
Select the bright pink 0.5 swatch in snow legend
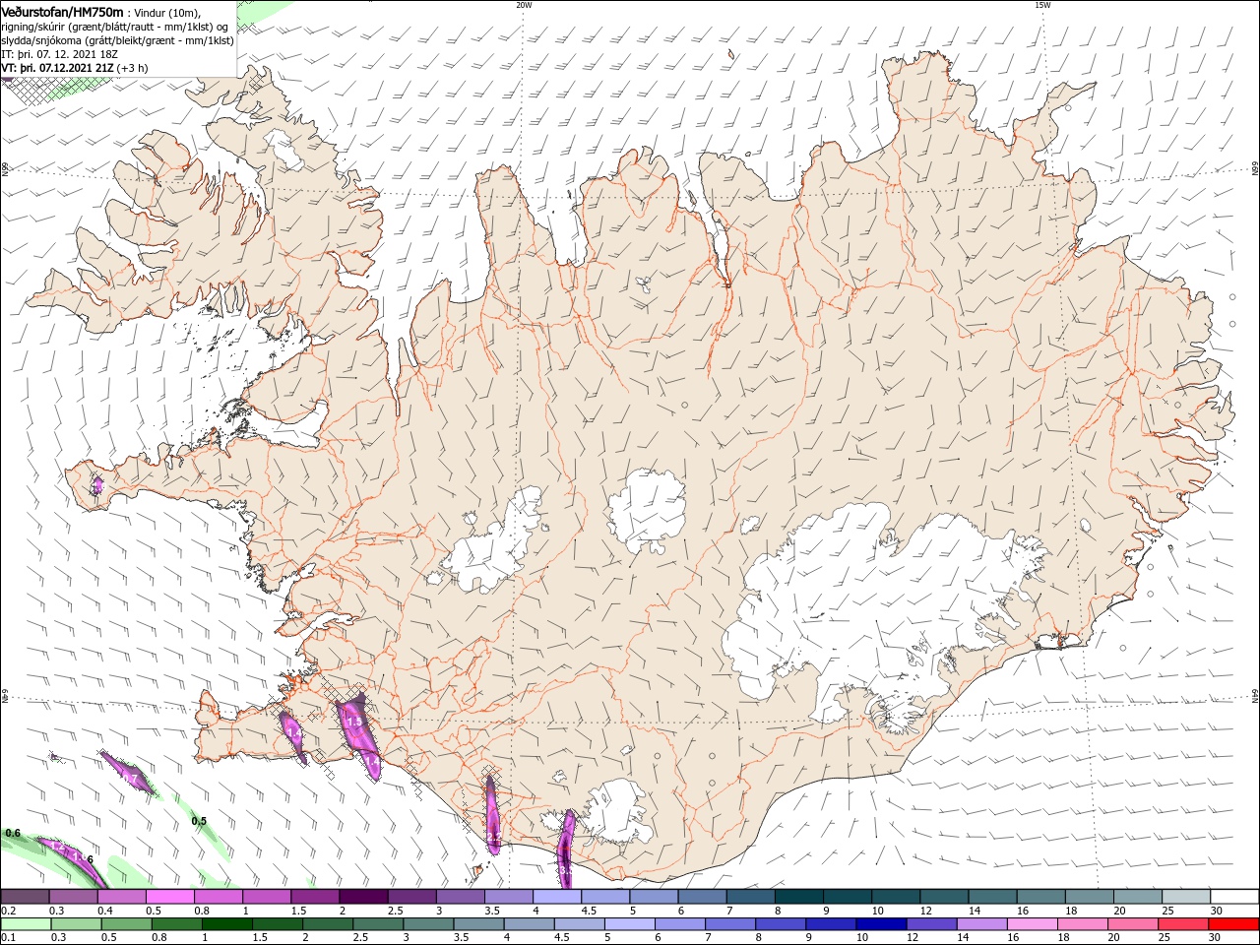(170, 897)
